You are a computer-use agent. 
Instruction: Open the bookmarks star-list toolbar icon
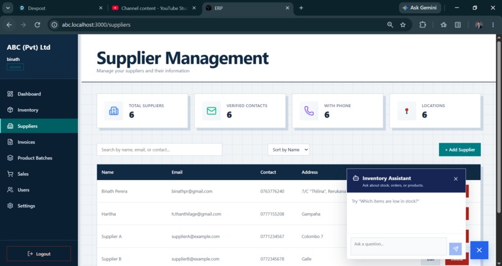click(x=443, y=25)
